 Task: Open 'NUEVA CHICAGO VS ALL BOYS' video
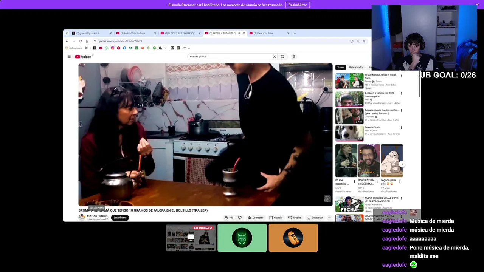click(x=349, y=204)
